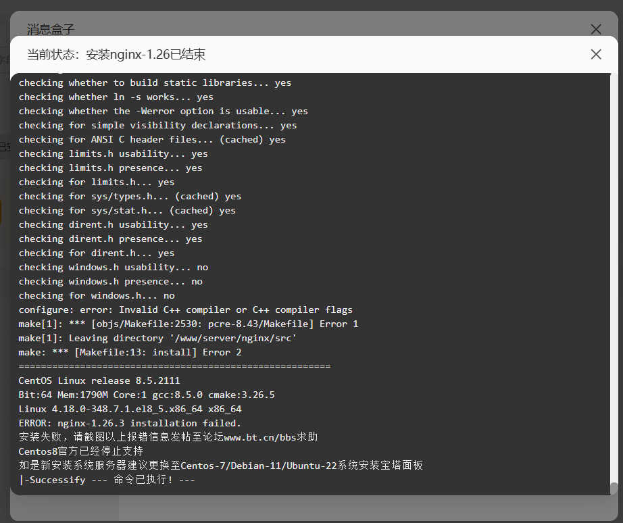Select the ERROR nginx-1.26.3 installation failed line
This screenshot has width=623, height=523.
pos(130,423)
